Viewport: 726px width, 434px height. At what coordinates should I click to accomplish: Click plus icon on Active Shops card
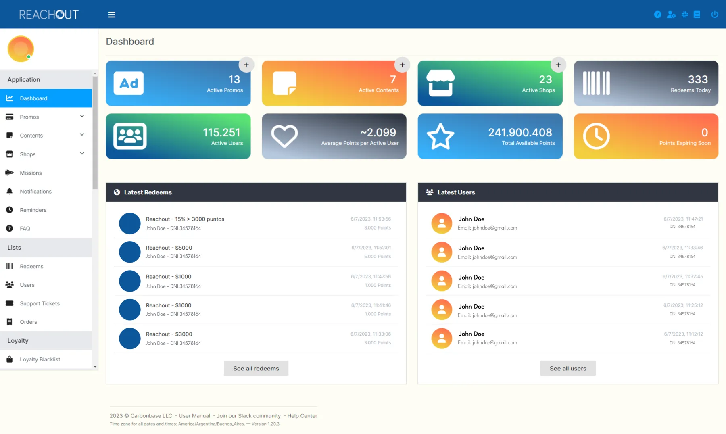(x=558, y=65)
